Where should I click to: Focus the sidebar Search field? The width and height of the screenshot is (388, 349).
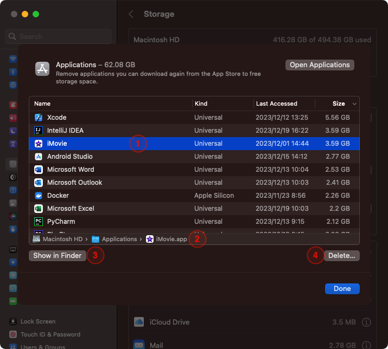click(59, 37)
